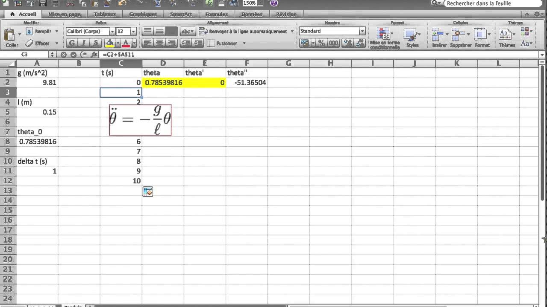Switch to Tableaux tab
Viewport: 547px width, 307px height.
pos(105,14)
